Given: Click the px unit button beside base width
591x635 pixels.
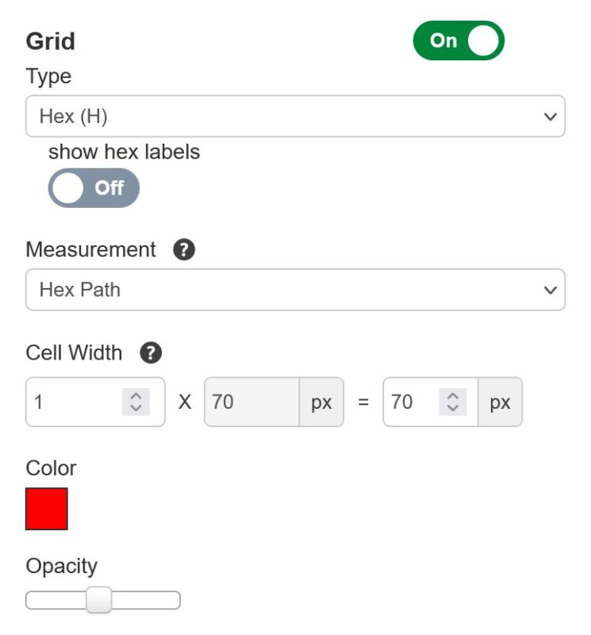Looking at the screenshot, I should [x=322, y=402].
